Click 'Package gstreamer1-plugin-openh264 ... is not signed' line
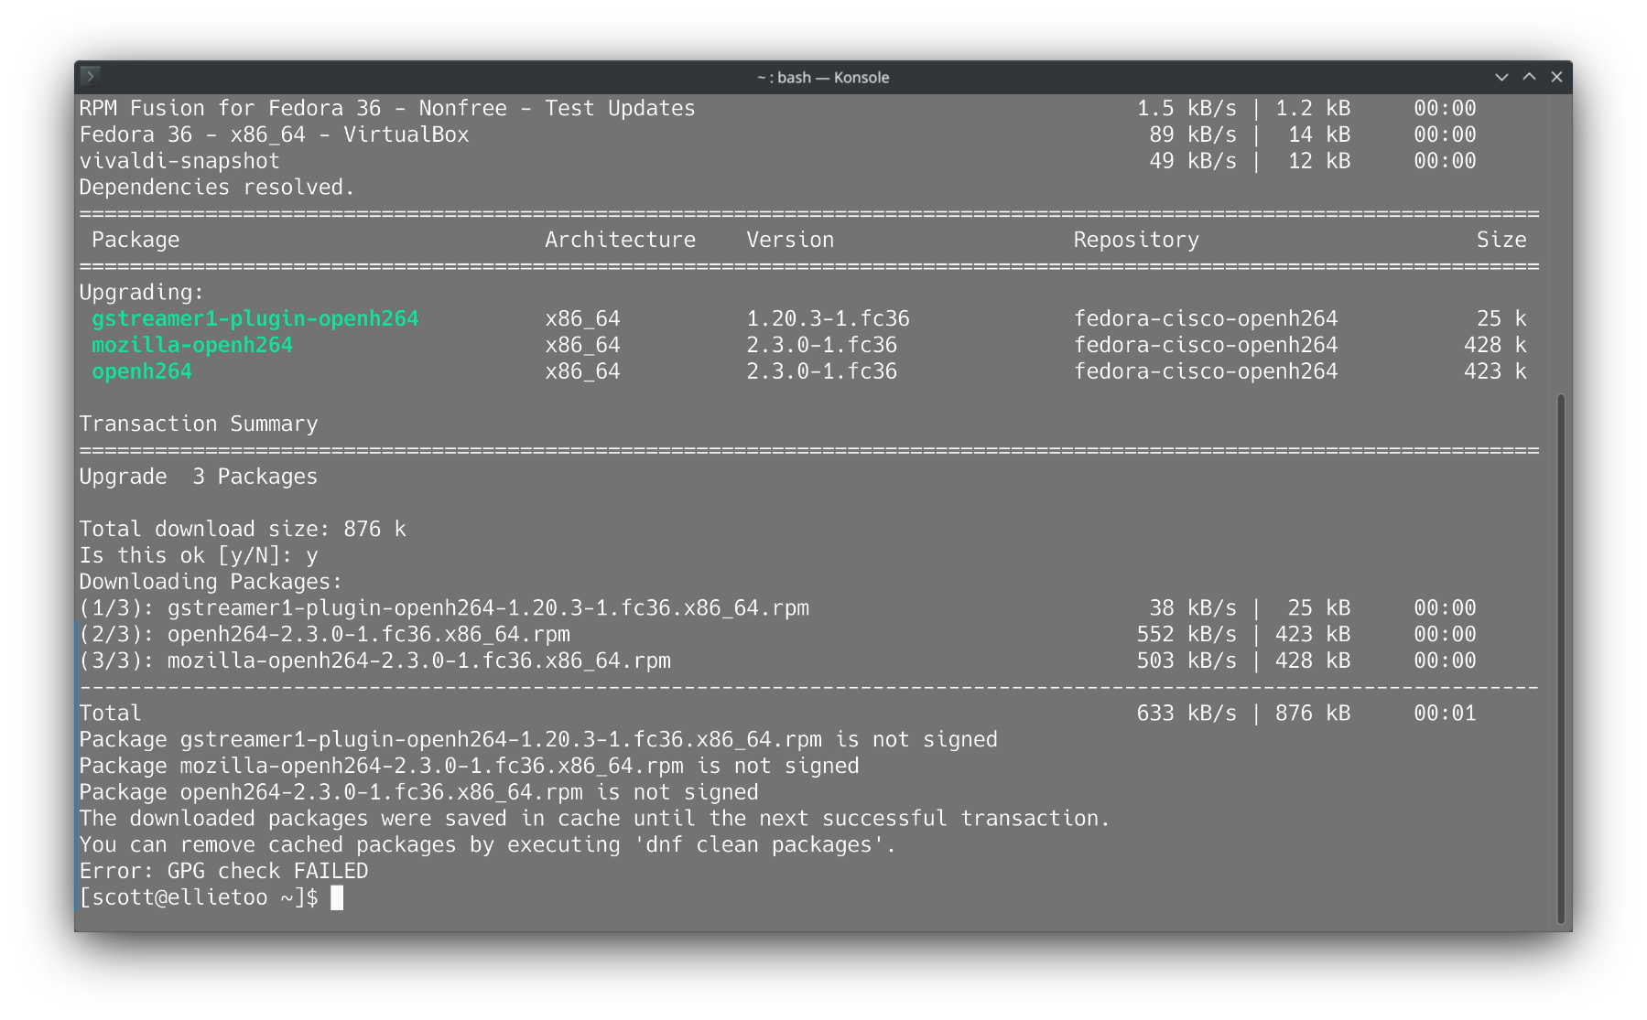The width and height of the screenshot is (1647, 1020). 538,740
